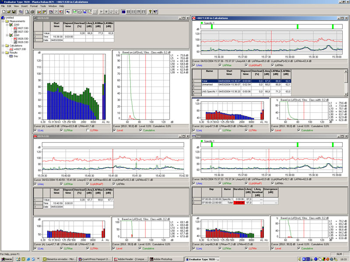Open the Window menu
The width and height of the screenshot is (350, 262).
coord(52,6)
